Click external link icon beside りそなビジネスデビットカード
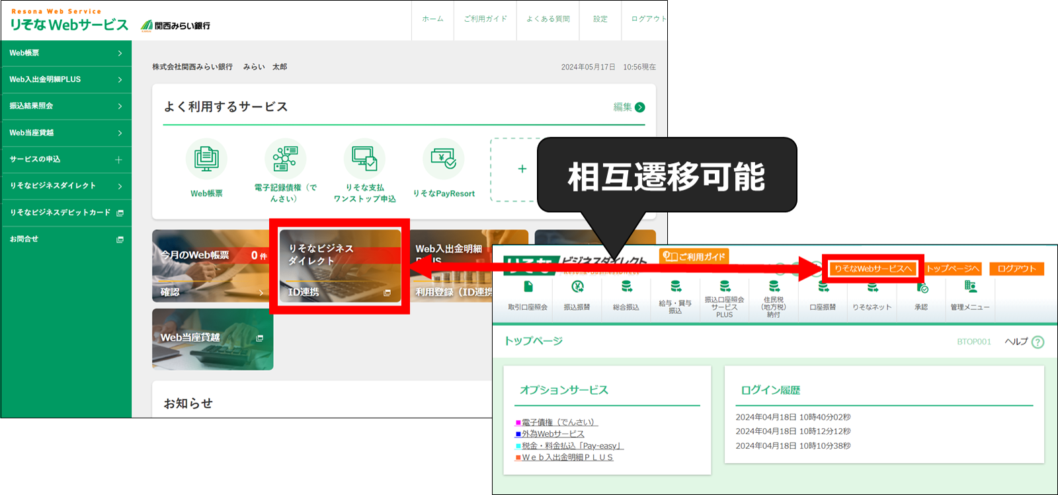 pos(120,213)
